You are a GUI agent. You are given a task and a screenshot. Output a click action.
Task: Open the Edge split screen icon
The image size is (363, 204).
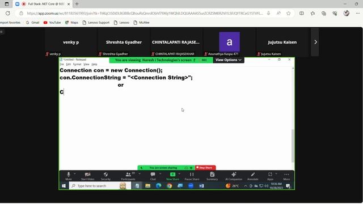click(301, 14)
